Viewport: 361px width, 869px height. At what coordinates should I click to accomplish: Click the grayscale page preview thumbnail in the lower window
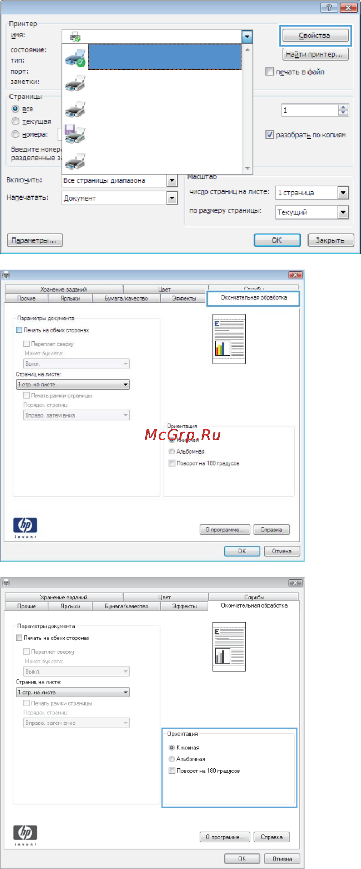coord(229,647)
